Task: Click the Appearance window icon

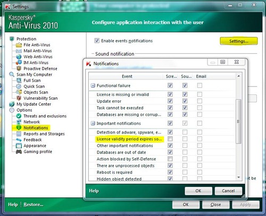Action: [x=19, y=146]
